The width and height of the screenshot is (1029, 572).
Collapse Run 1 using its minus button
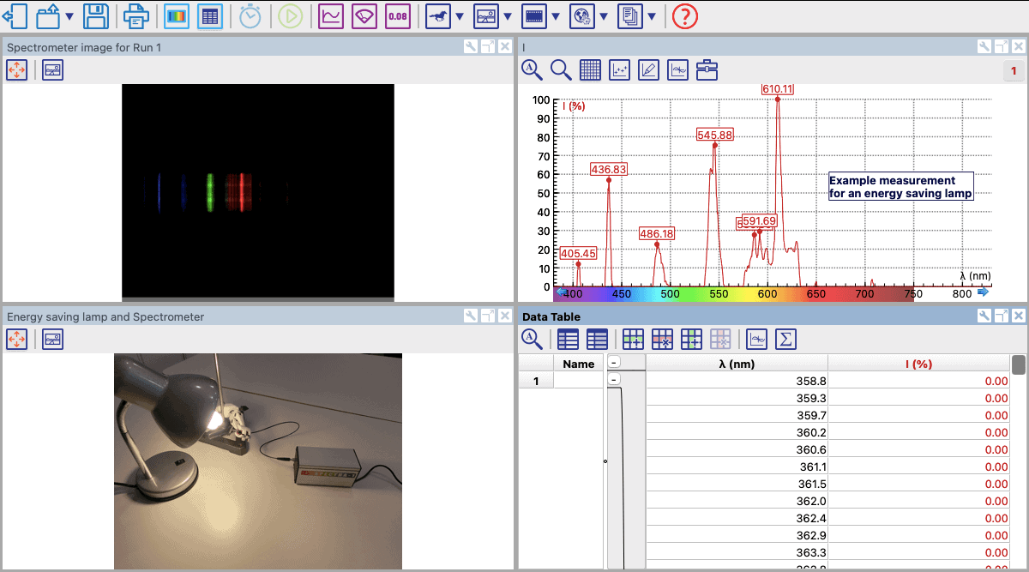tap(614, 379)
